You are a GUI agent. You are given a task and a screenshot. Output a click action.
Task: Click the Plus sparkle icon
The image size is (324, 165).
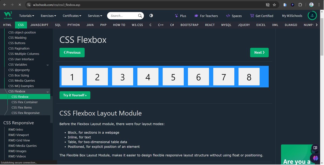click(177, 16)
